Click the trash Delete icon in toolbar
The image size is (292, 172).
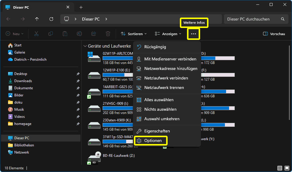click(x=108, y=34)
